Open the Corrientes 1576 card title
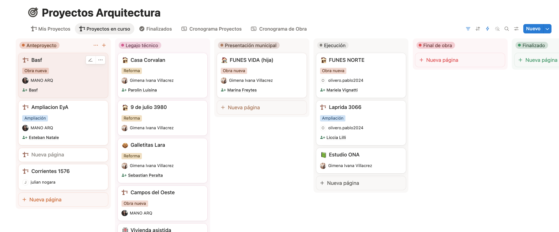559x232 pixels. pos(50,171)
